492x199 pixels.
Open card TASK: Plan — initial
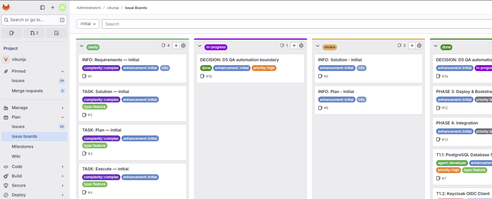(x=102, y=130)
